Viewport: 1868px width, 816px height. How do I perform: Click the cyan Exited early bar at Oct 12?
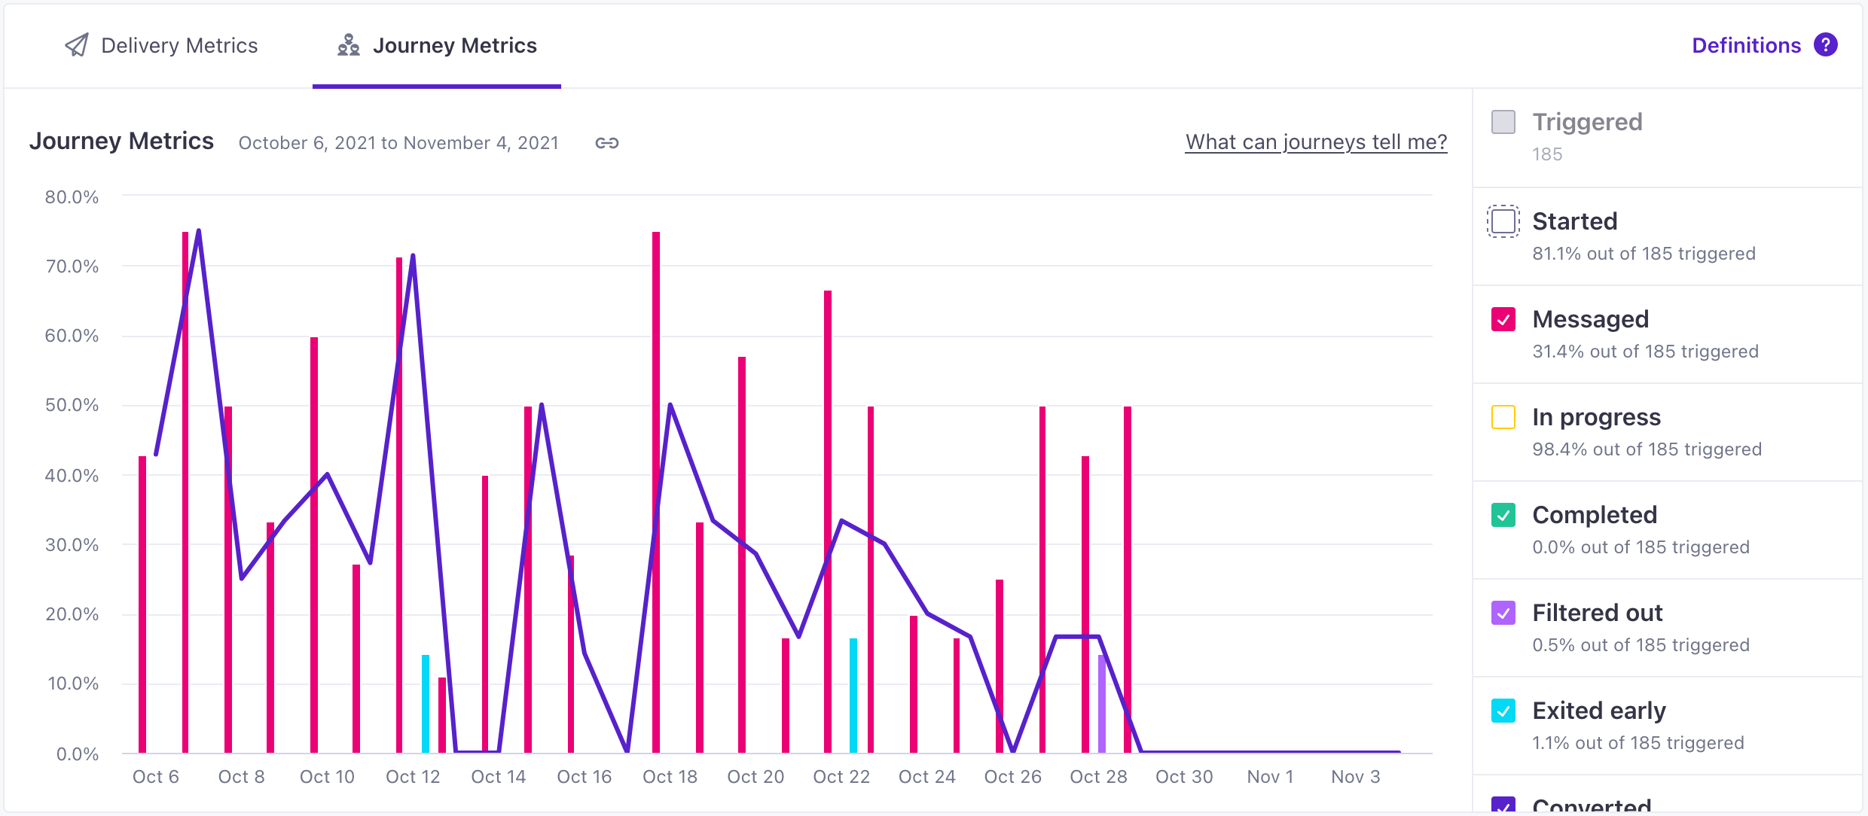[426, 704]
